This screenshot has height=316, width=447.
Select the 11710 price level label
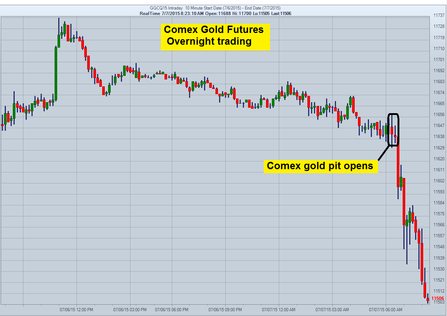pos(439,48)
